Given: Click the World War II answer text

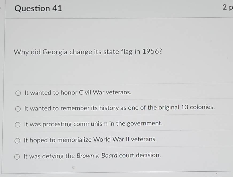Looking at the screenshot, I should pos(90,140).
